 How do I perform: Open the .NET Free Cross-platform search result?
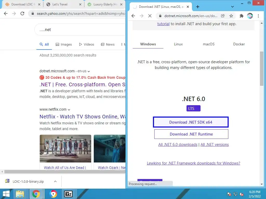coord(82,84)
